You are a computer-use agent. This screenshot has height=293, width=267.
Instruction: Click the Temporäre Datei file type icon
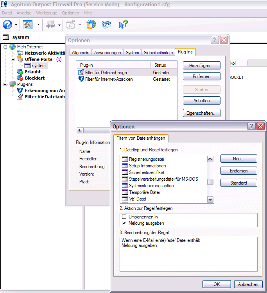tap(125, 192)
